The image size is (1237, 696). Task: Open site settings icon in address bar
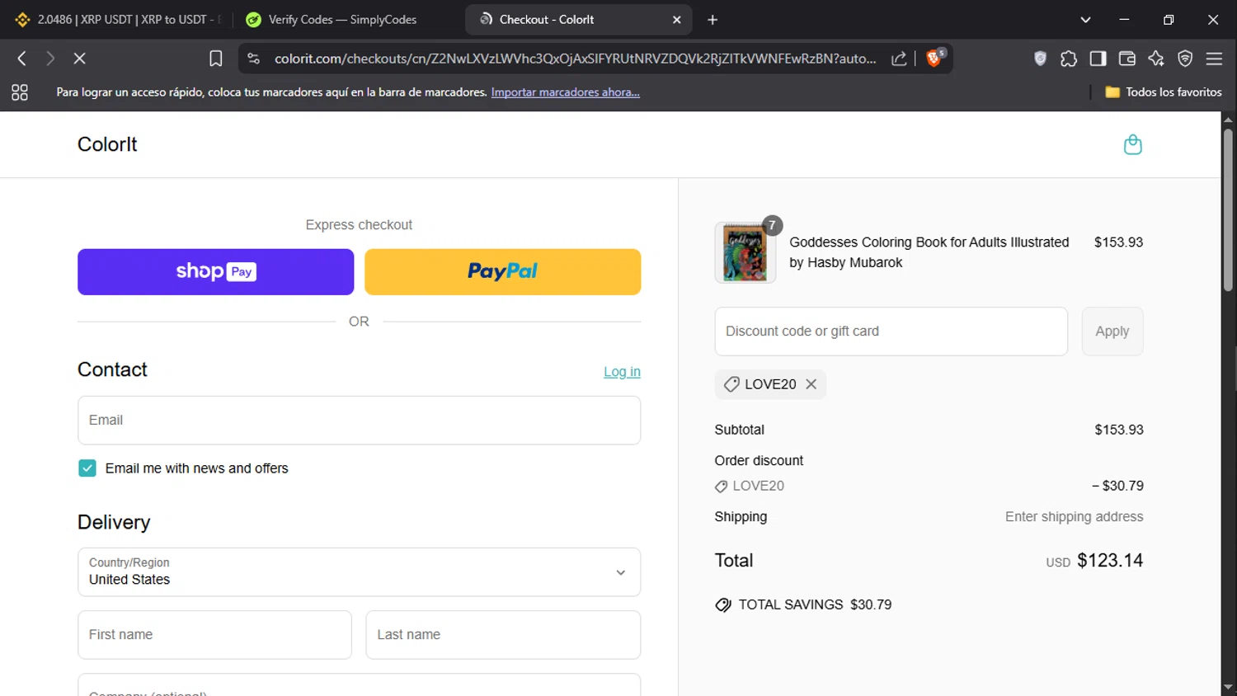tap(254, 59)
